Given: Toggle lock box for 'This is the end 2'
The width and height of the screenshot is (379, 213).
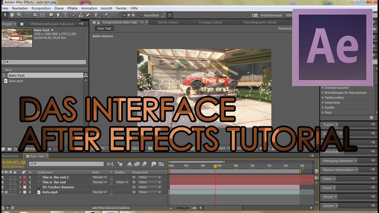Looking at the screenshot, I should (15, 177).
